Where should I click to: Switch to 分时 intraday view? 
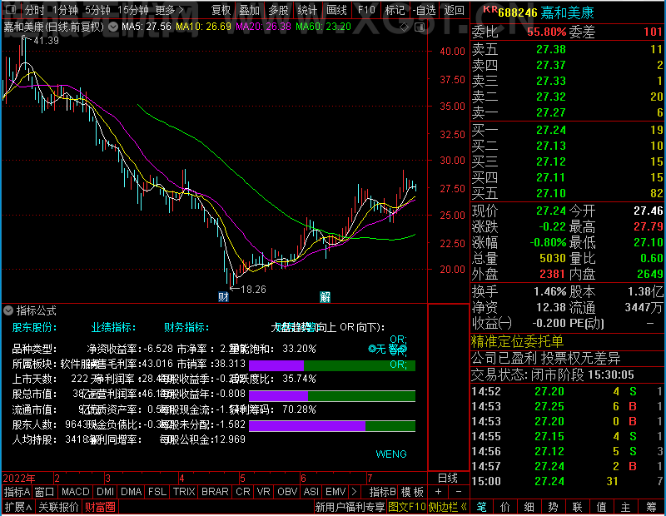point(34,10)
